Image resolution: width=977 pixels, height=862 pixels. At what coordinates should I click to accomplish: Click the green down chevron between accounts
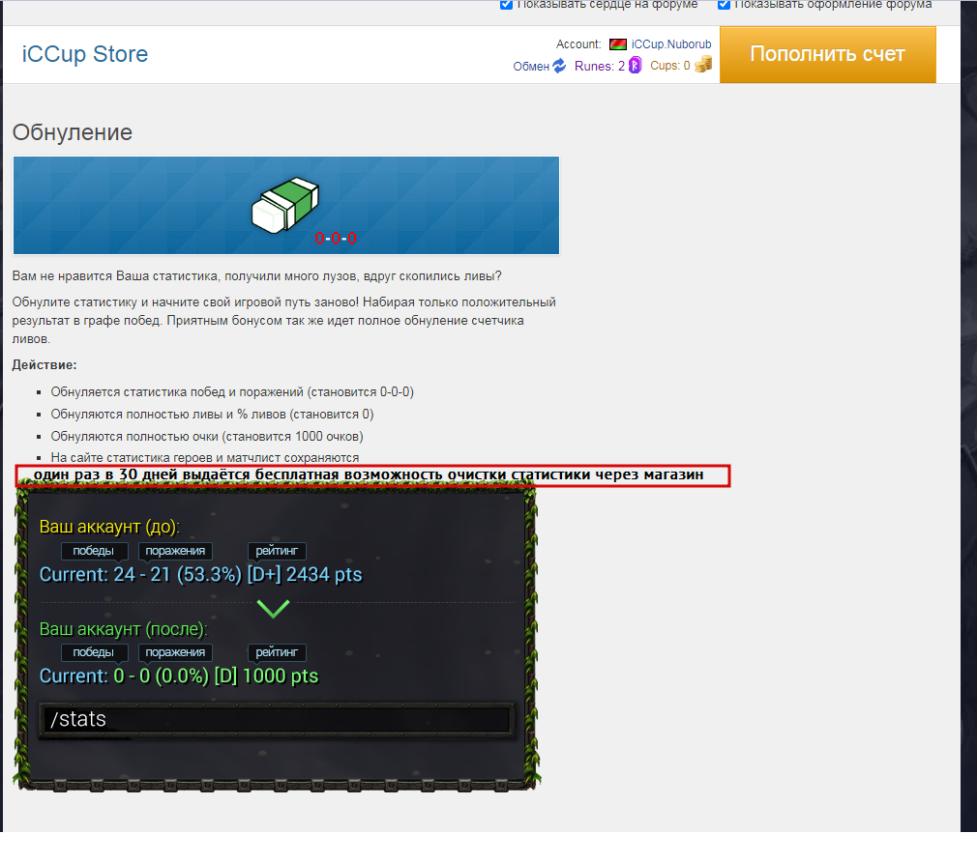[273, 608]
